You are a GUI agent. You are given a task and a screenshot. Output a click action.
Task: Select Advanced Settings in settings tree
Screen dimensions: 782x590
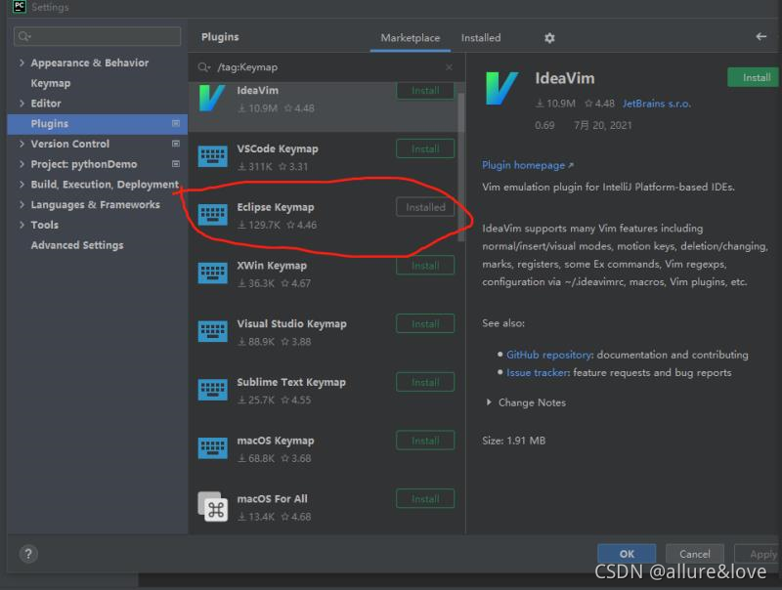(77, 245)
